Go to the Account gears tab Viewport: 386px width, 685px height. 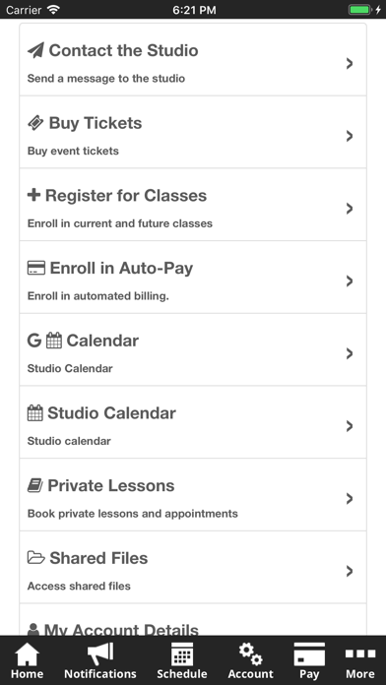click(250, 660)
